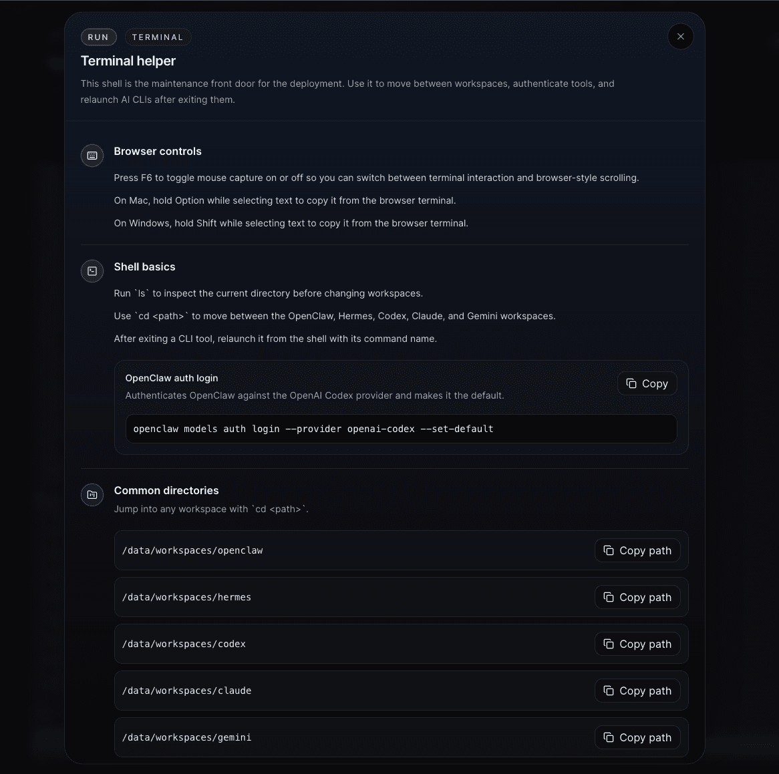Click the TERMINAL badge
Screen dimensions: 779x774
(x=158, y=37)
